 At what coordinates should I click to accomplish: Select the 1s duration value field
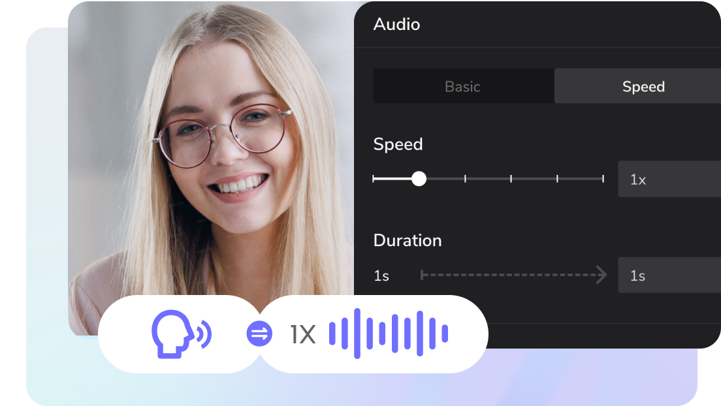669,275
